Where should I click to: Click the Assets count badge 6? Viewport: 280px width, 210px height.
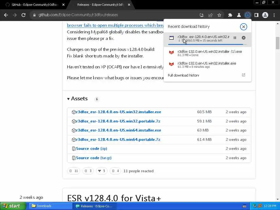[97, 99]
